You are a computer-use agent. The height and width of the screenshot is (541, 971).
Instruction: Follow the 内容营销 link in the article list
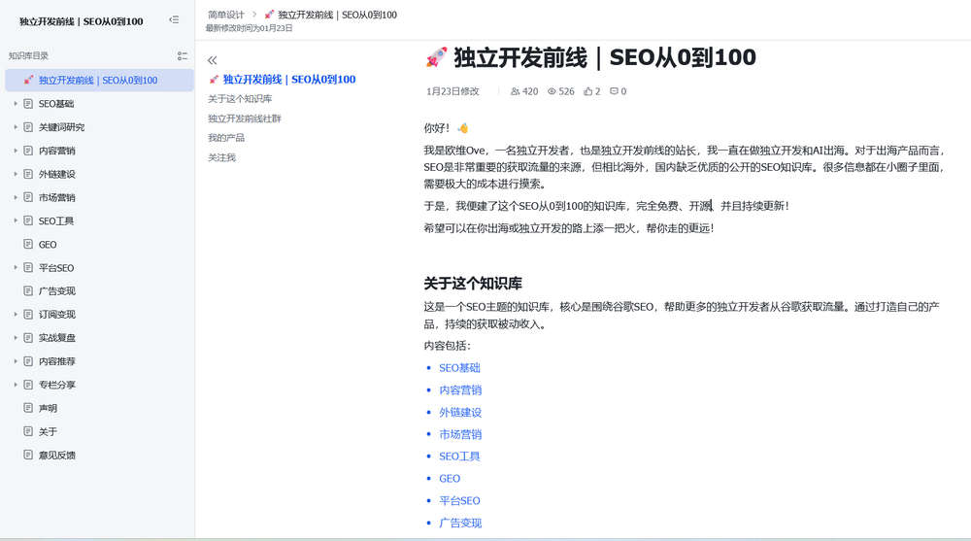460,389
